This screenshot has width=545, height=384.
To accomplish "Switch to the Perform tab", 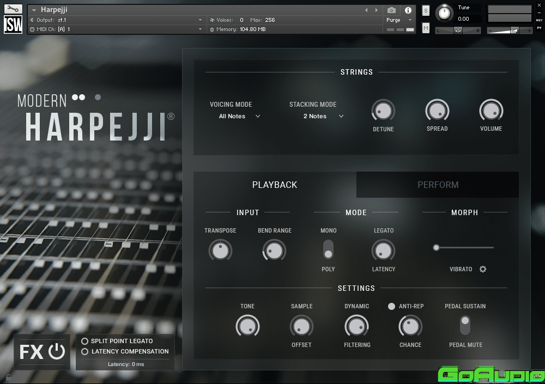I will [438, 185].
